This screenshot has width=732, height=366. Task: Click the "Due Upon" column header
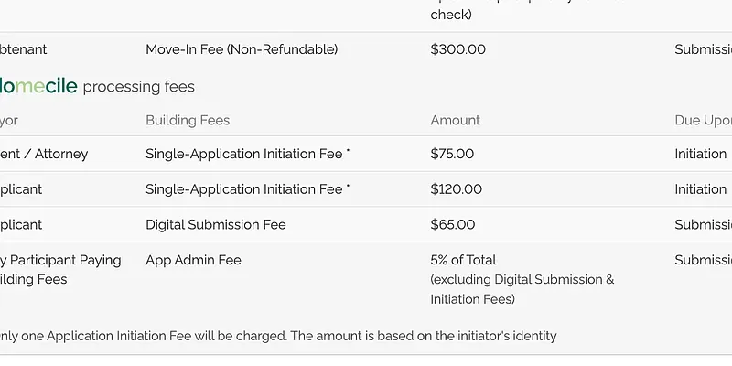pos(702,120)
